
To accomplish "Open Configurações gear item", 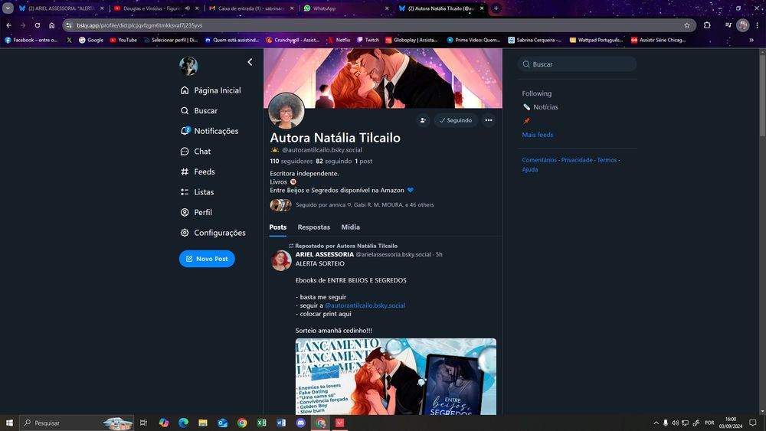I will tap(212, 233).
